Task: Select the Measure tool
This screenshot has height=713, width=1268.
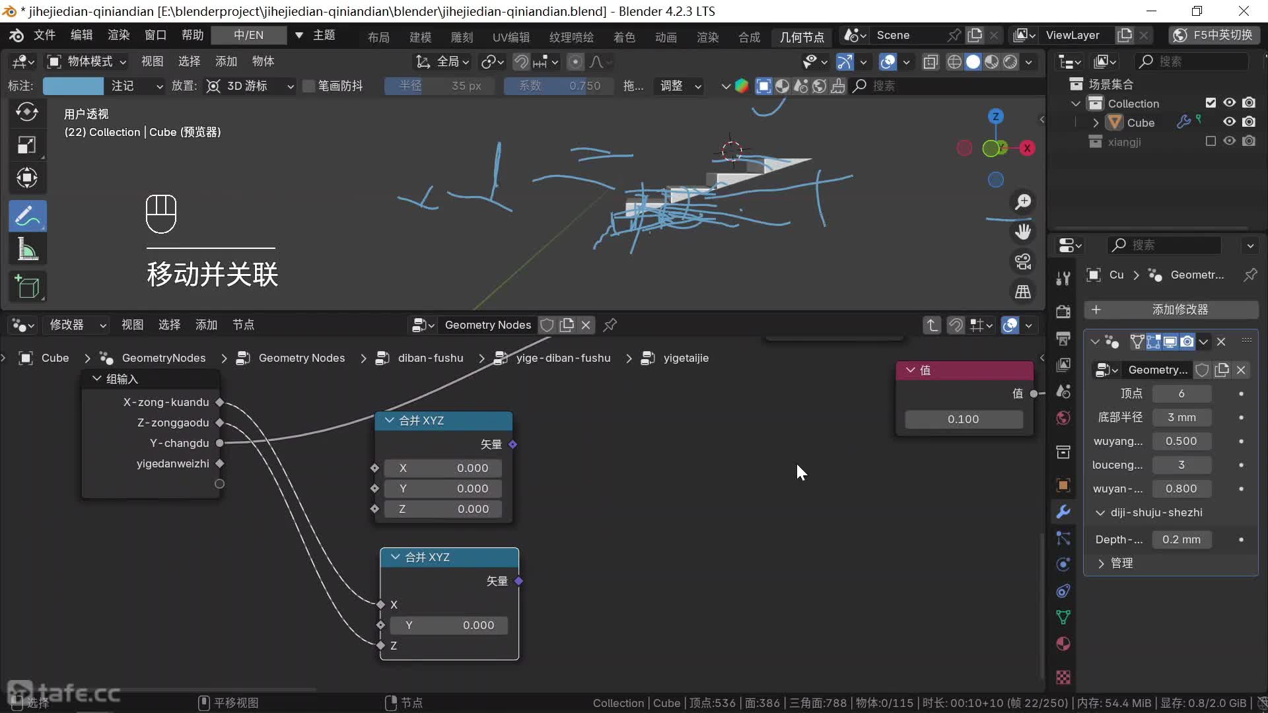Action: tap(27, 250)
